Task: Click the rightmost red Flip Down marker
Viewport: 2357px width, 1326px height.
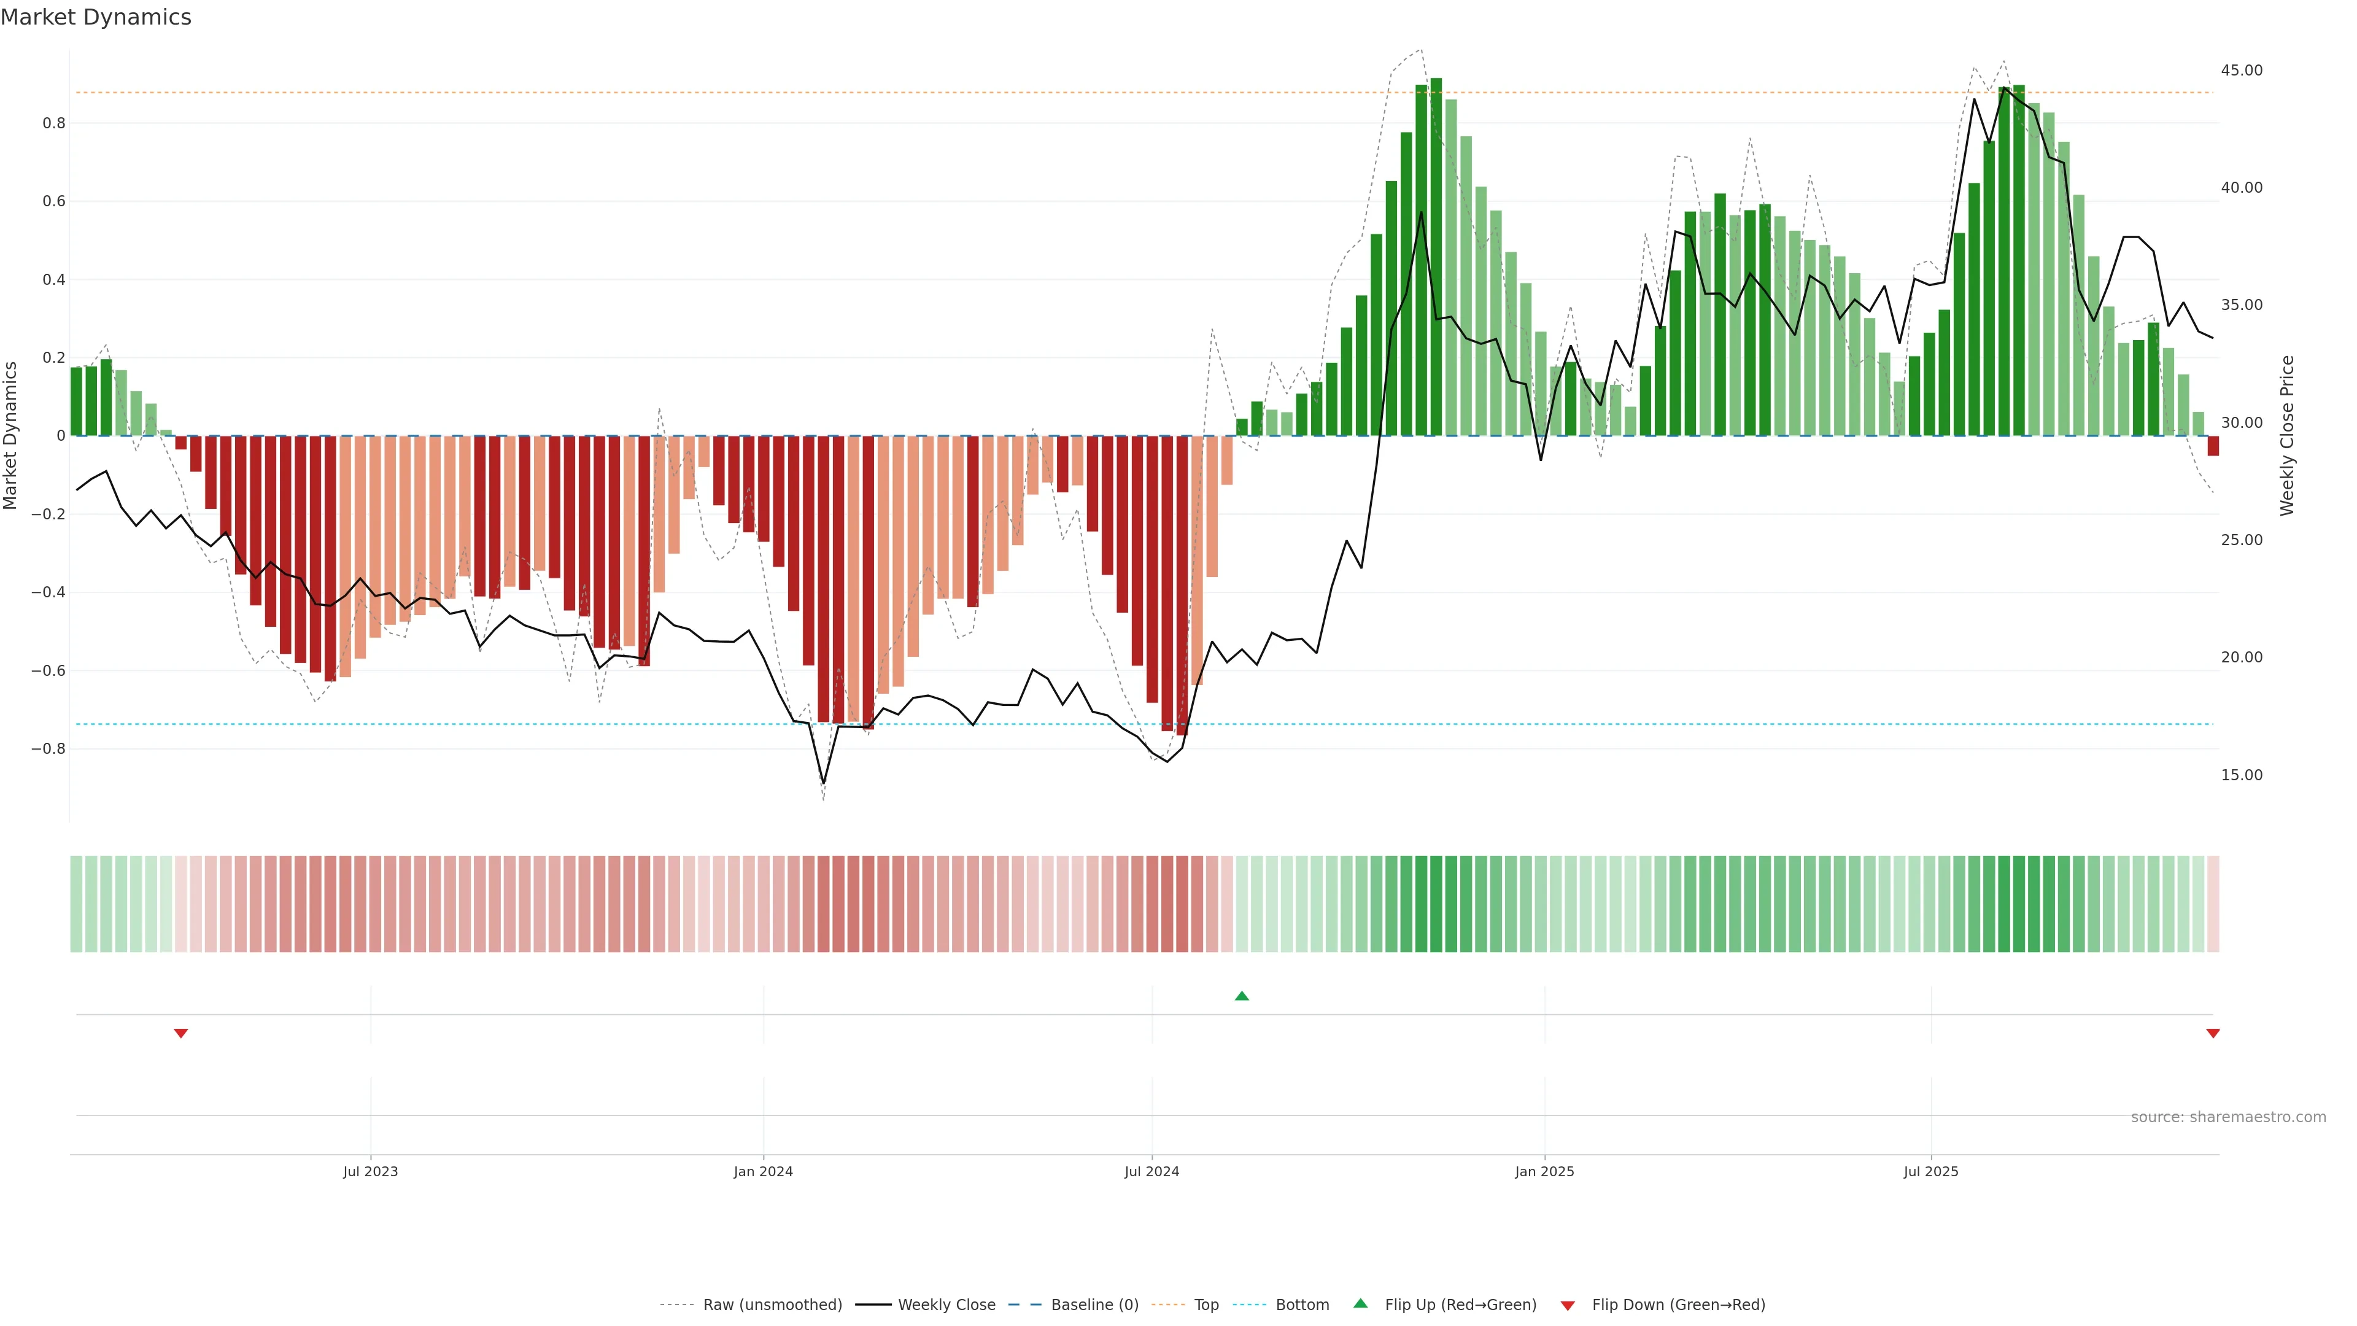Action: [x=2212, y=1033]
